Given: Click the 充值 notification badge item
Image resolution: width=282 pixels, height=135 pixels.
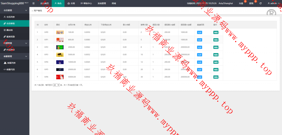Looking at the screenshot, I should pyautogui.click(x=241, y=3).
